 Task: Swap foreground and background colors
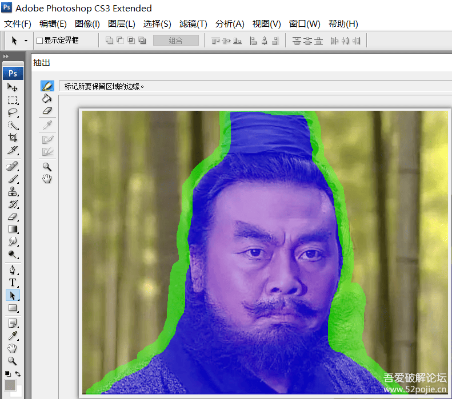18,374
